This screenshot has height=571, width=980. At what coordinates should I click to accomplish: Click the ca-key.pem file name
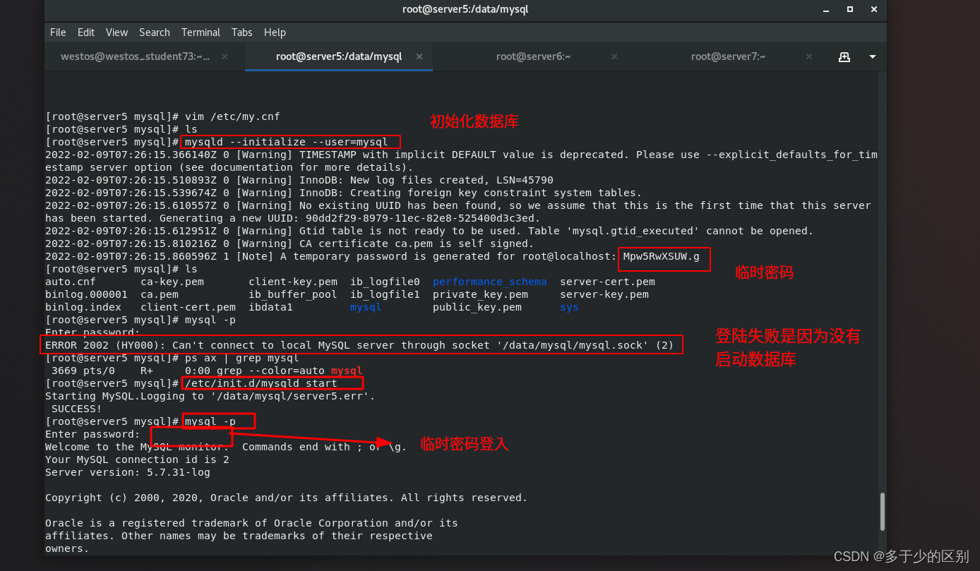pos(172,282)
